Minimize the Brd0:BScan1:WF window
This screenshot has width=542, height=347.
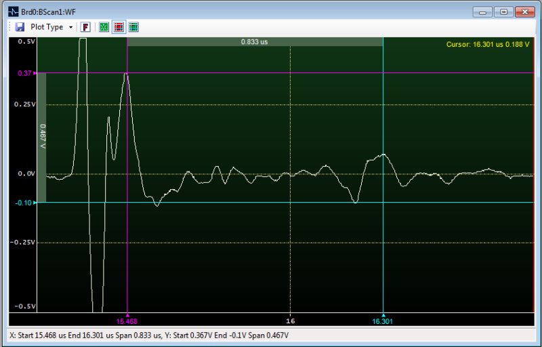click(x=482, y=12)
